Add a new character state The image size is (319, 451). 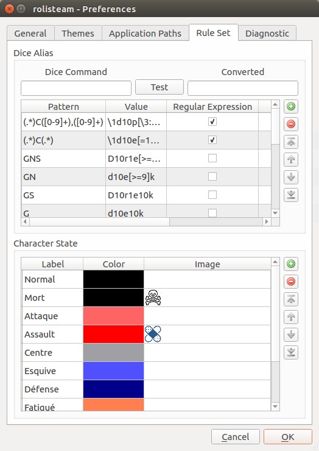(291, 264)
